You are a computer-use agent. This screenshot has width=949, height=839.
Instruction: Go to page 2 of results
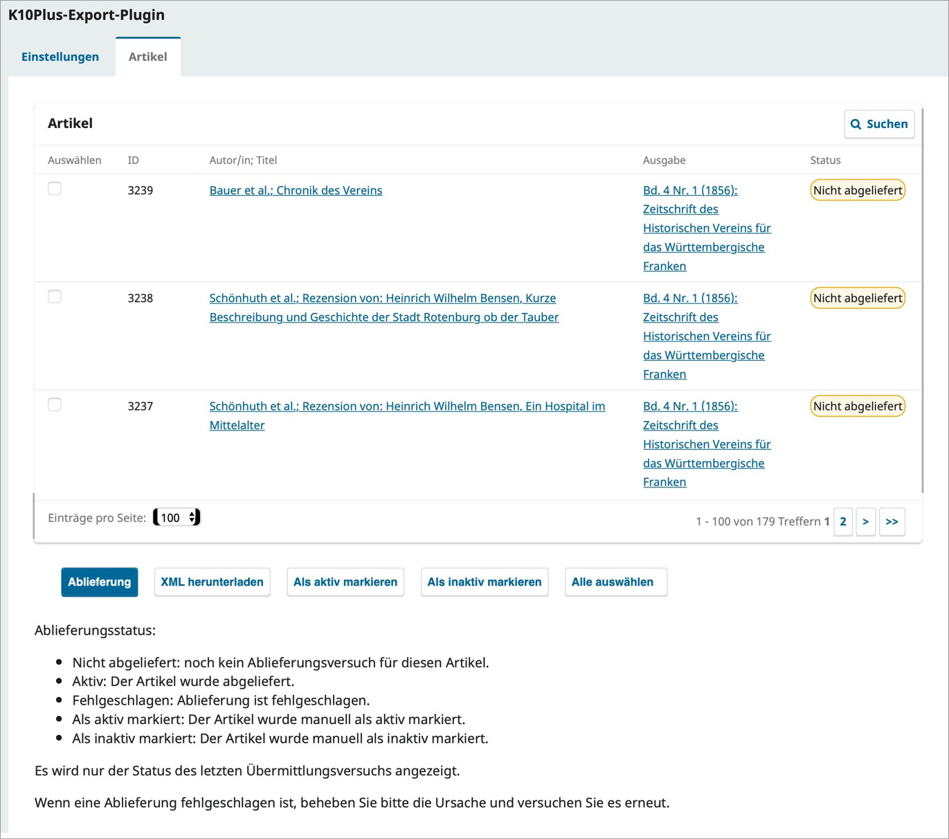tap(843, 521)
